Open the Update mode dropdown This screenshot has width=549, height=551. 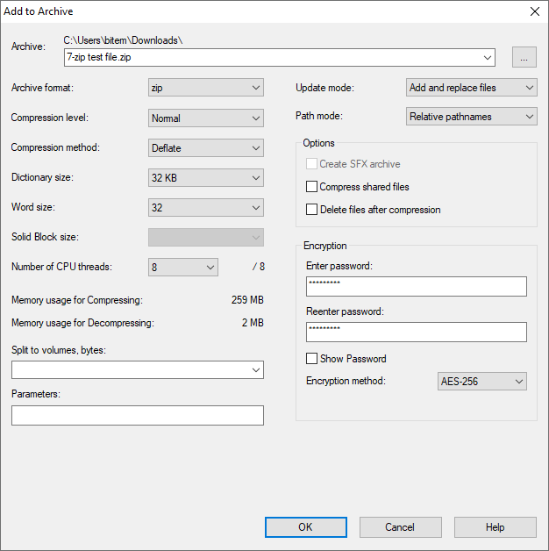pyautogui.click(x=471, y=88)
